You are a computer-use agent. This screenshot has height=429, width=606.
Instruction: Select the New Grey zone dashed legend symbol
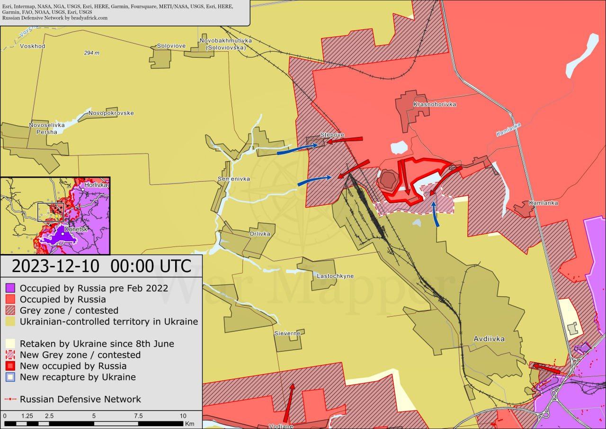(10, 355)
